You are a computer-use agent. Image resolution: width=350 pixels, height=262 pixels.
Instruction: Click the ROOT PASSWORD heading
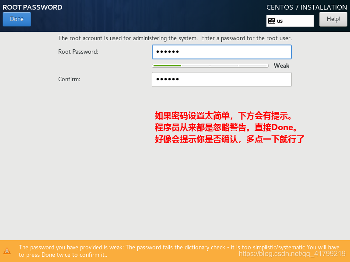(x=32, y=7)
